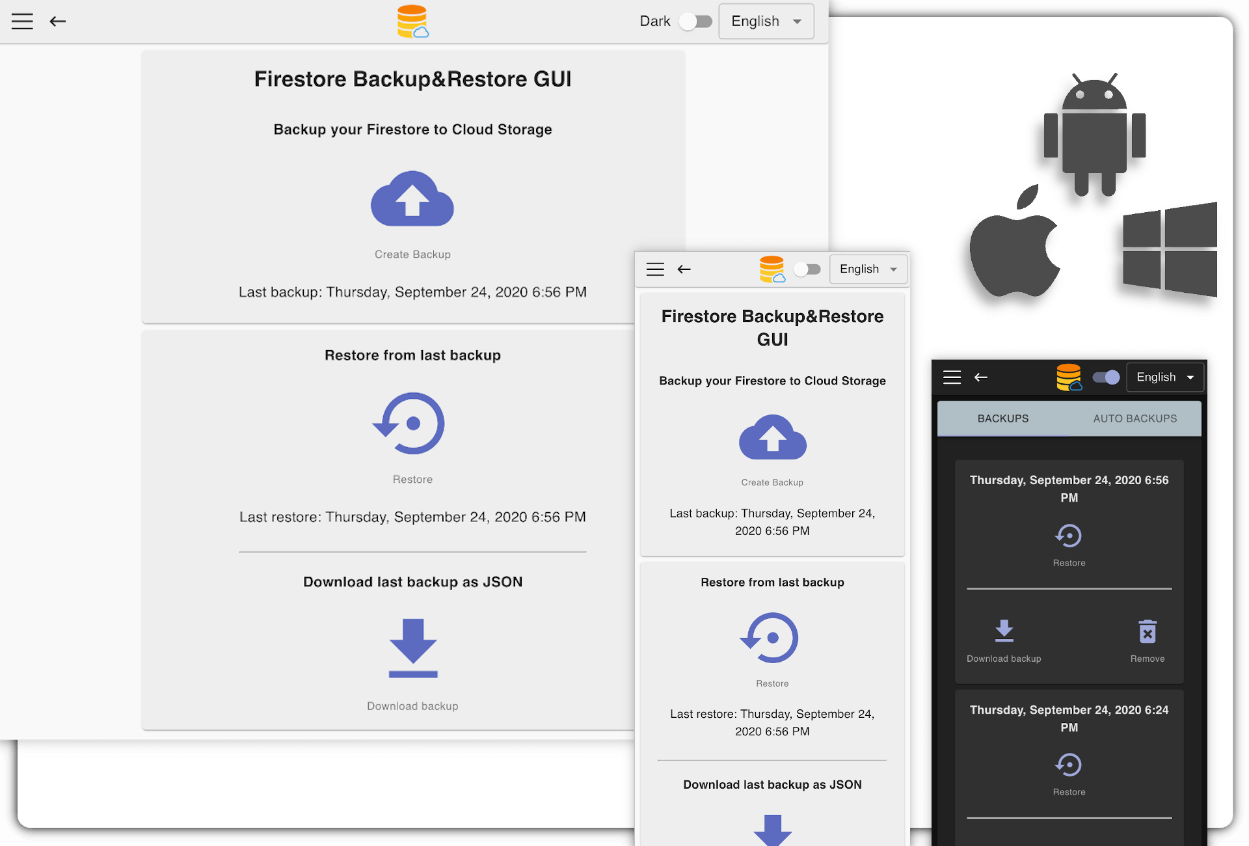Click Restore for the 6:56 PM backup
Image resolution: width=1249 pixels, height=846 pixels.
(x=1069, y=536)
